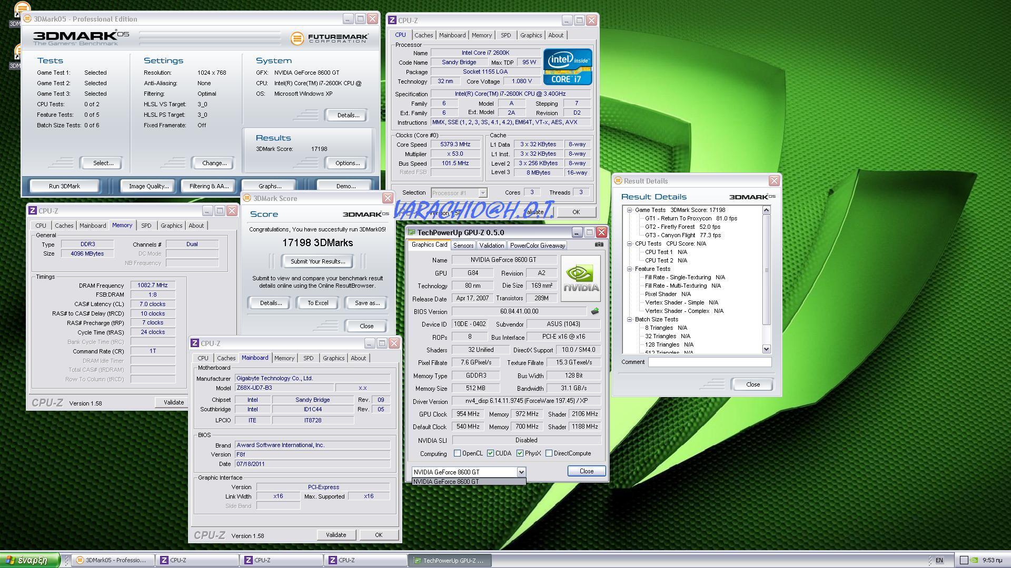
Task: Click the CPU-Z Mainboard window title icon
Action: click(195, 343)
